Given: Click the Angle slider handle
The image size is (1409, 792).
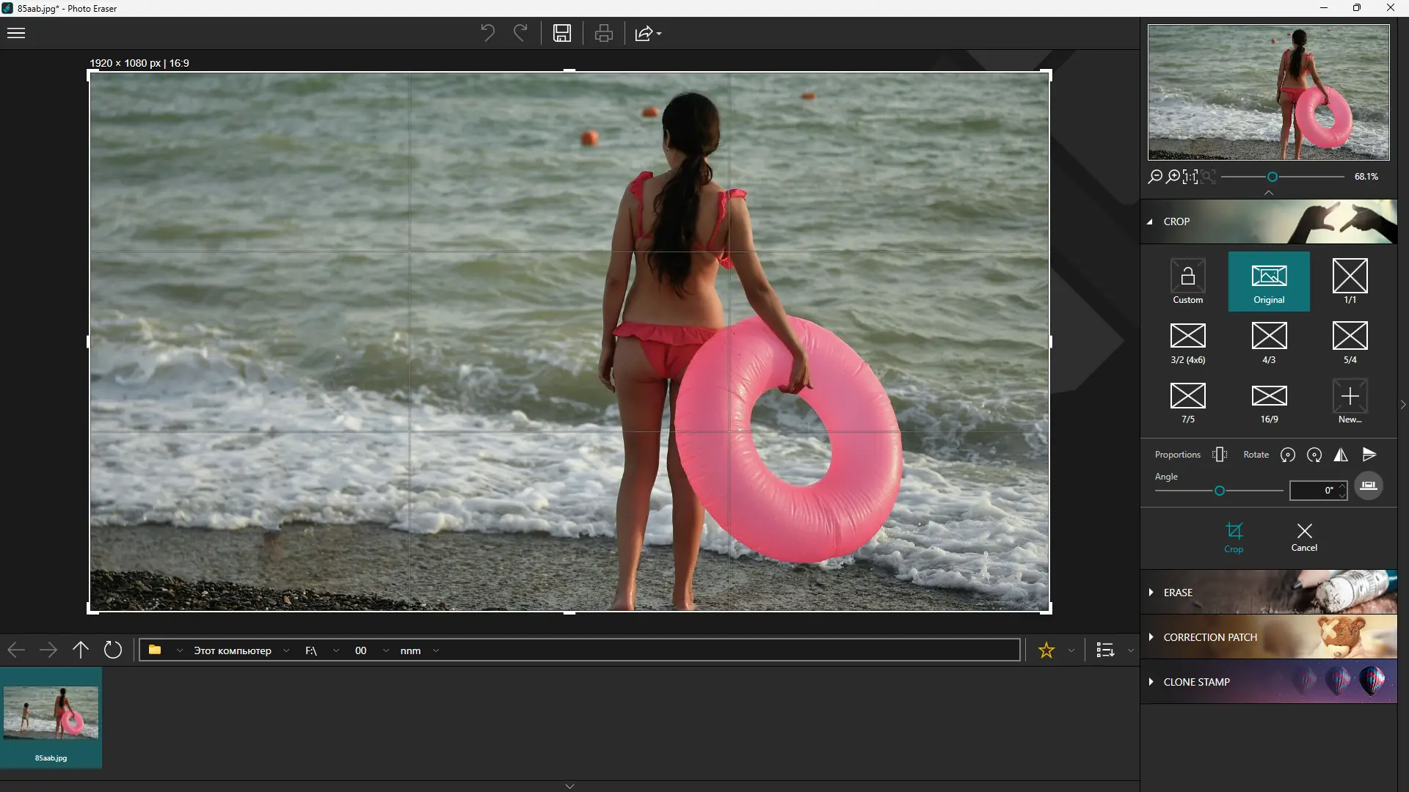Looking at the screenshot, I should tap(1220, 491).
